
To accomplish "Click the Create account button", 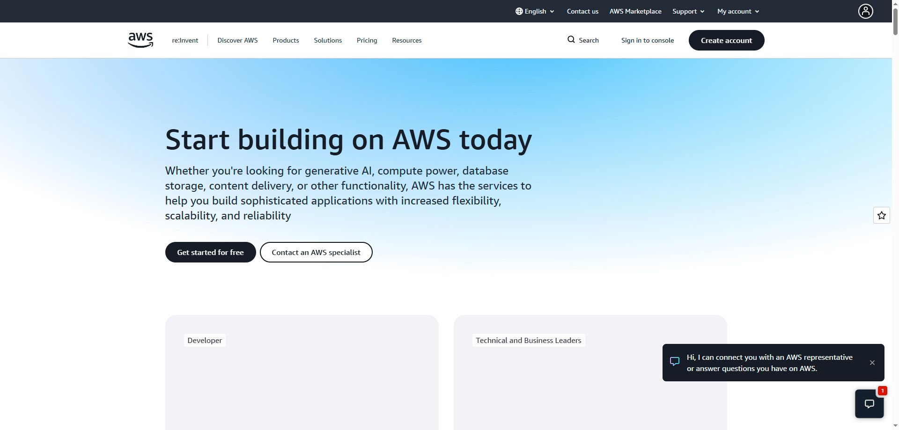I will [726, 40].
